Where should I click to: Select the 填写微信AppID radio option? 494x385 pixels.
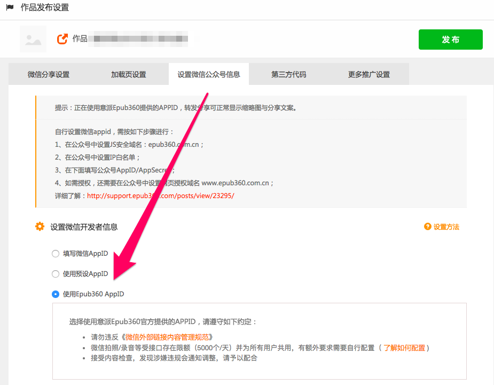56,254
